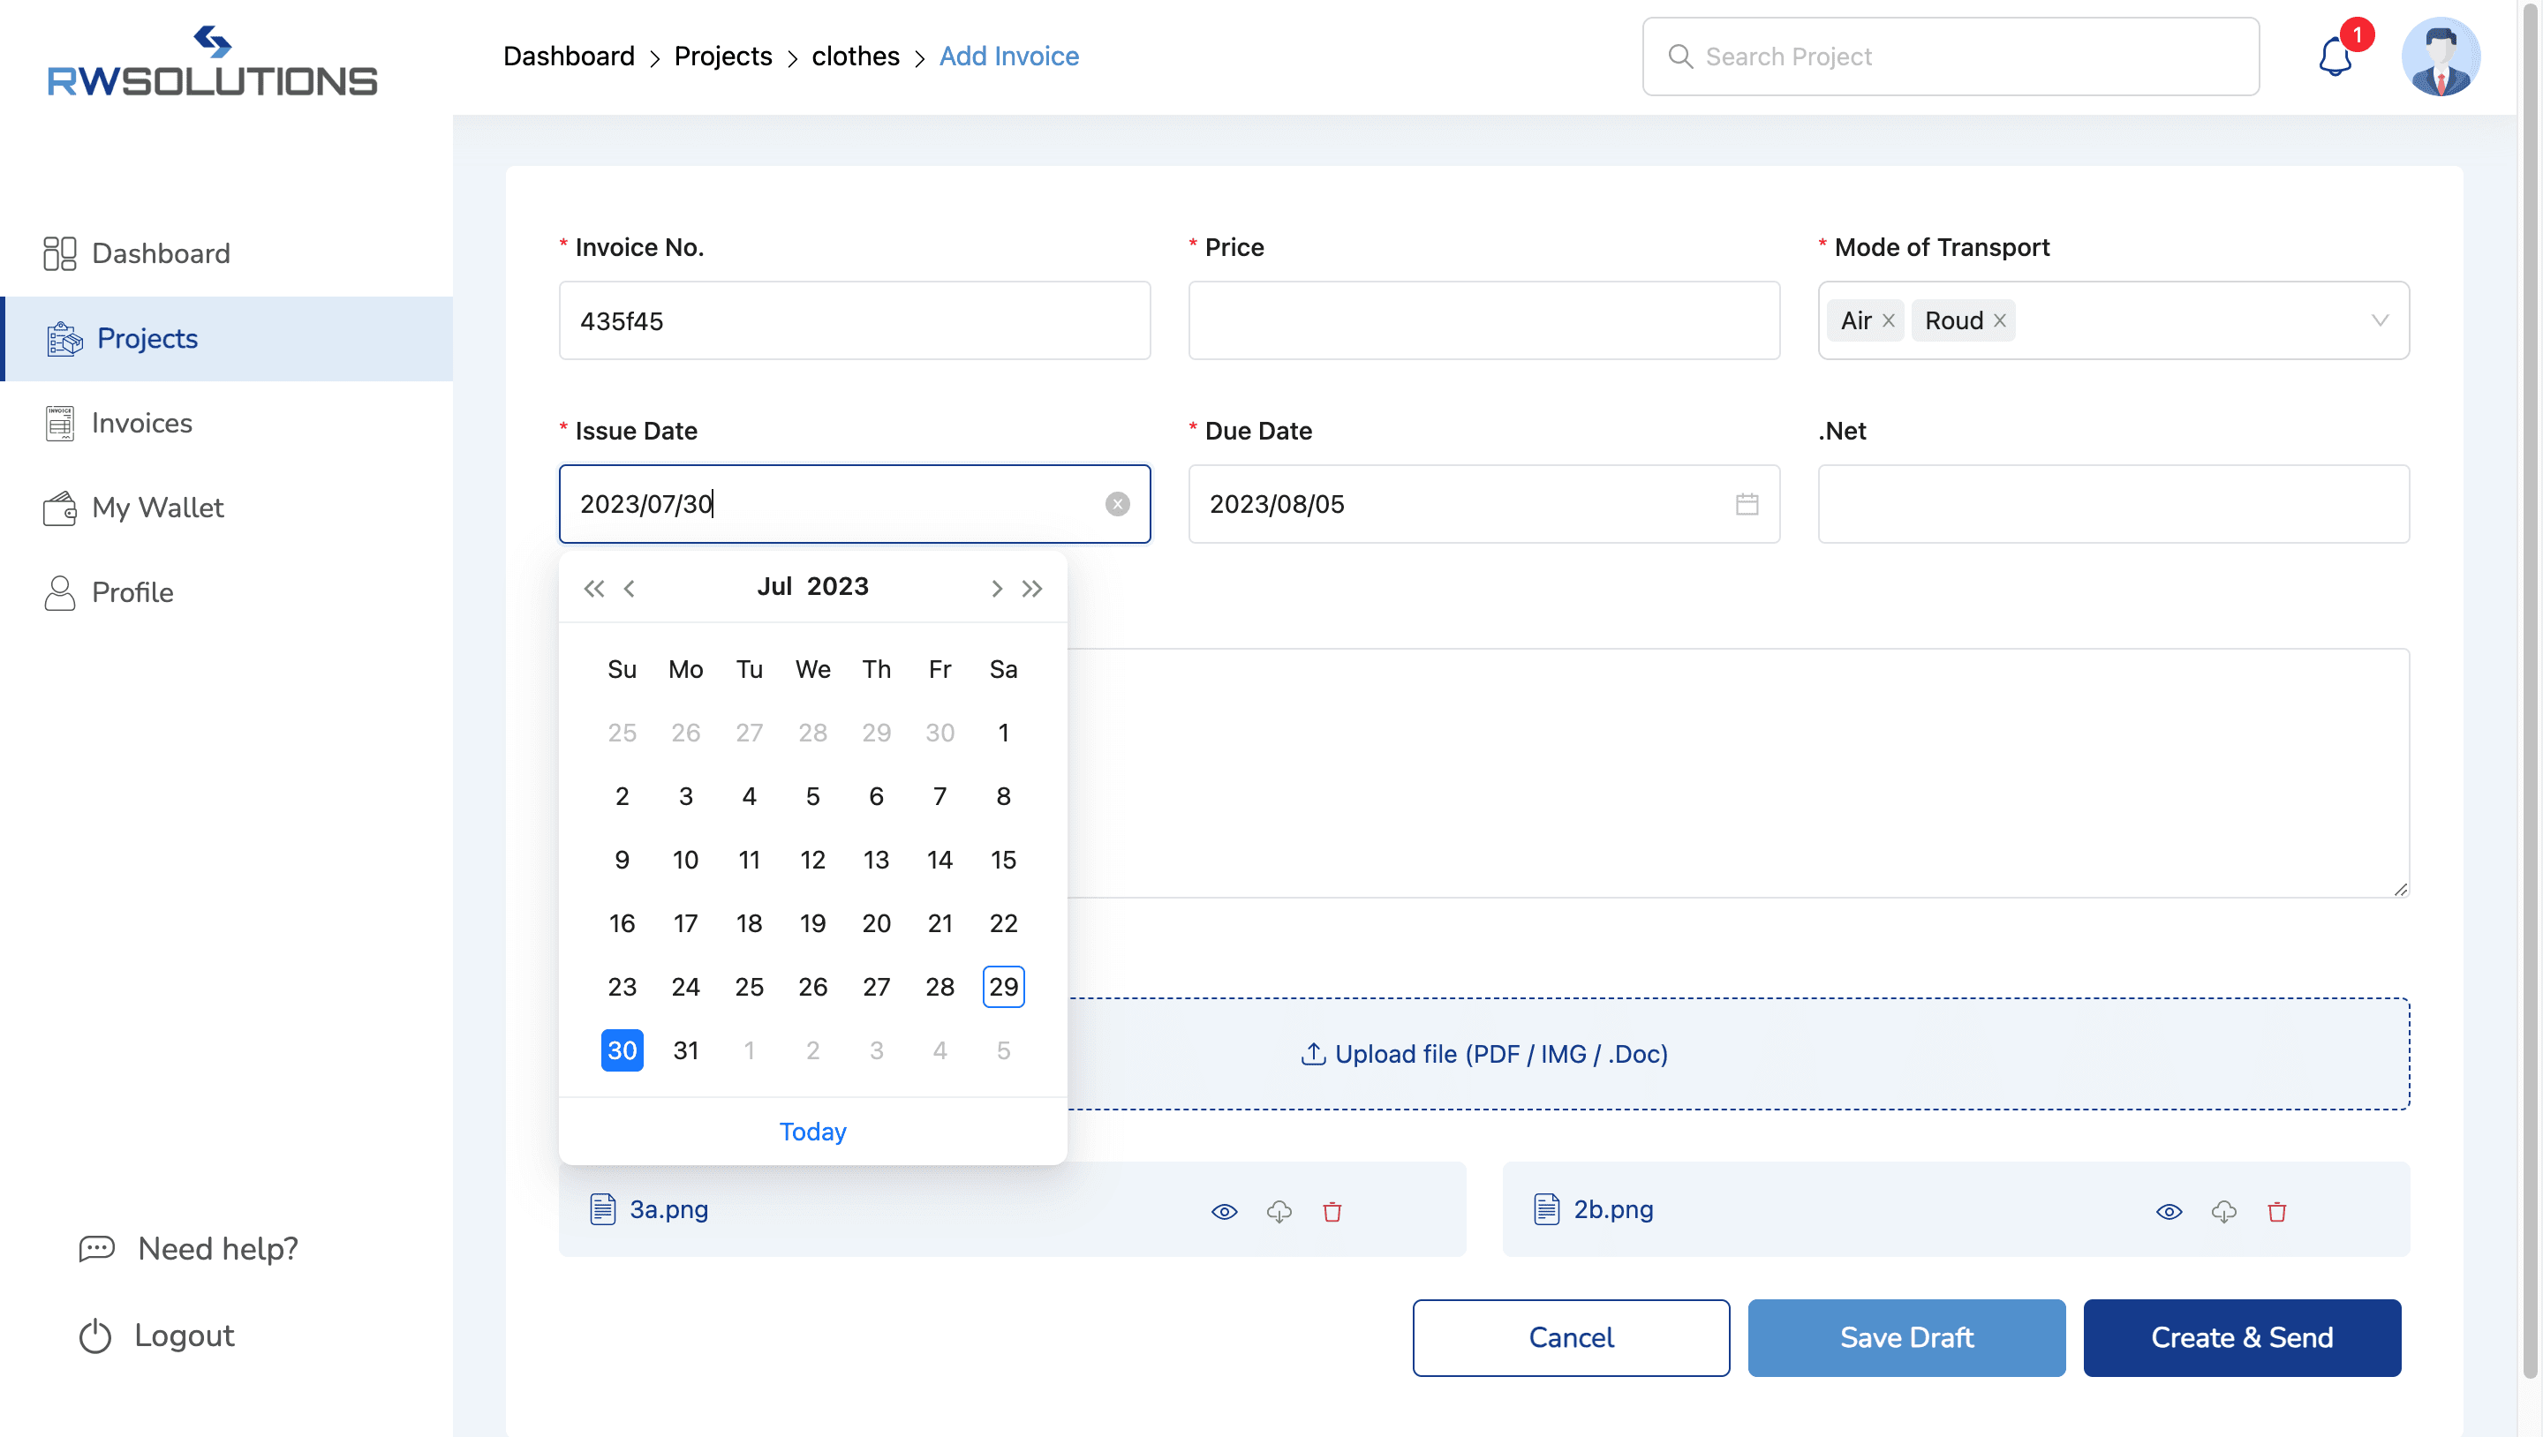Remove the Air transport tag
2543x1437 pixels.
click(x=1888, y=320)
